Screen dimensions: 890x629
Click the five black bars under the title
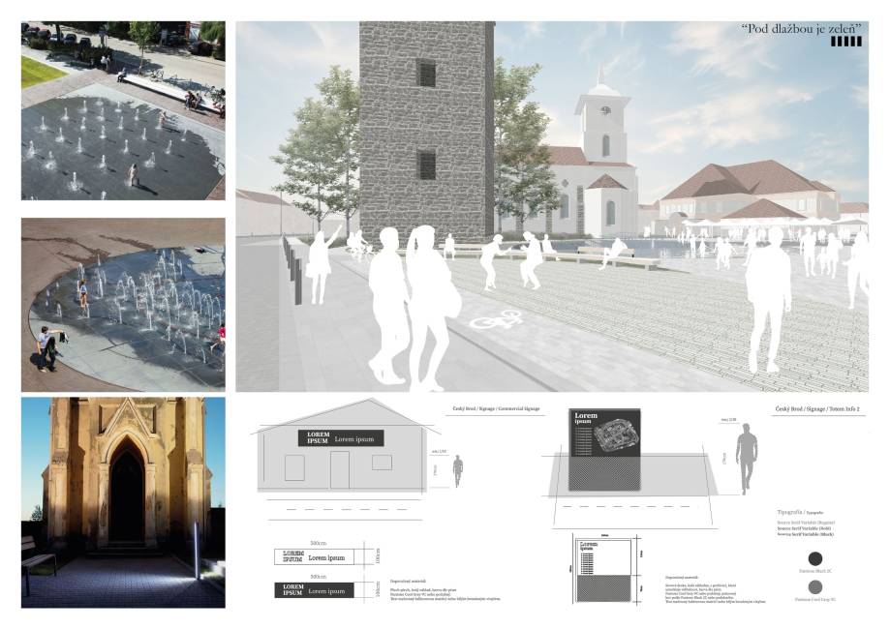[x=844, y=42]
